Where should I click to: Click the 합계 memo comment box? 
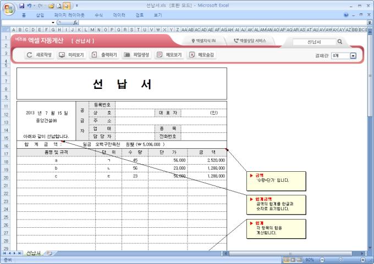pos(276,229)
